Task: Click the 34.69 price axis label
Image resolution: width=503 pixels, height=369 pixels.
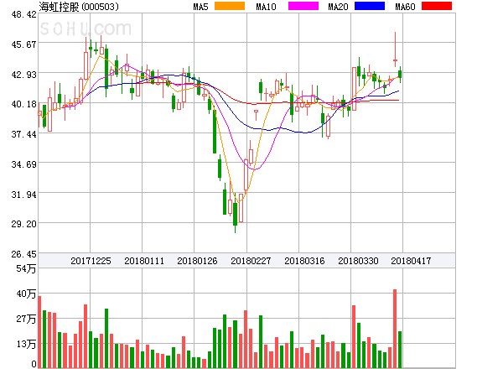Action: pos(24,164)
